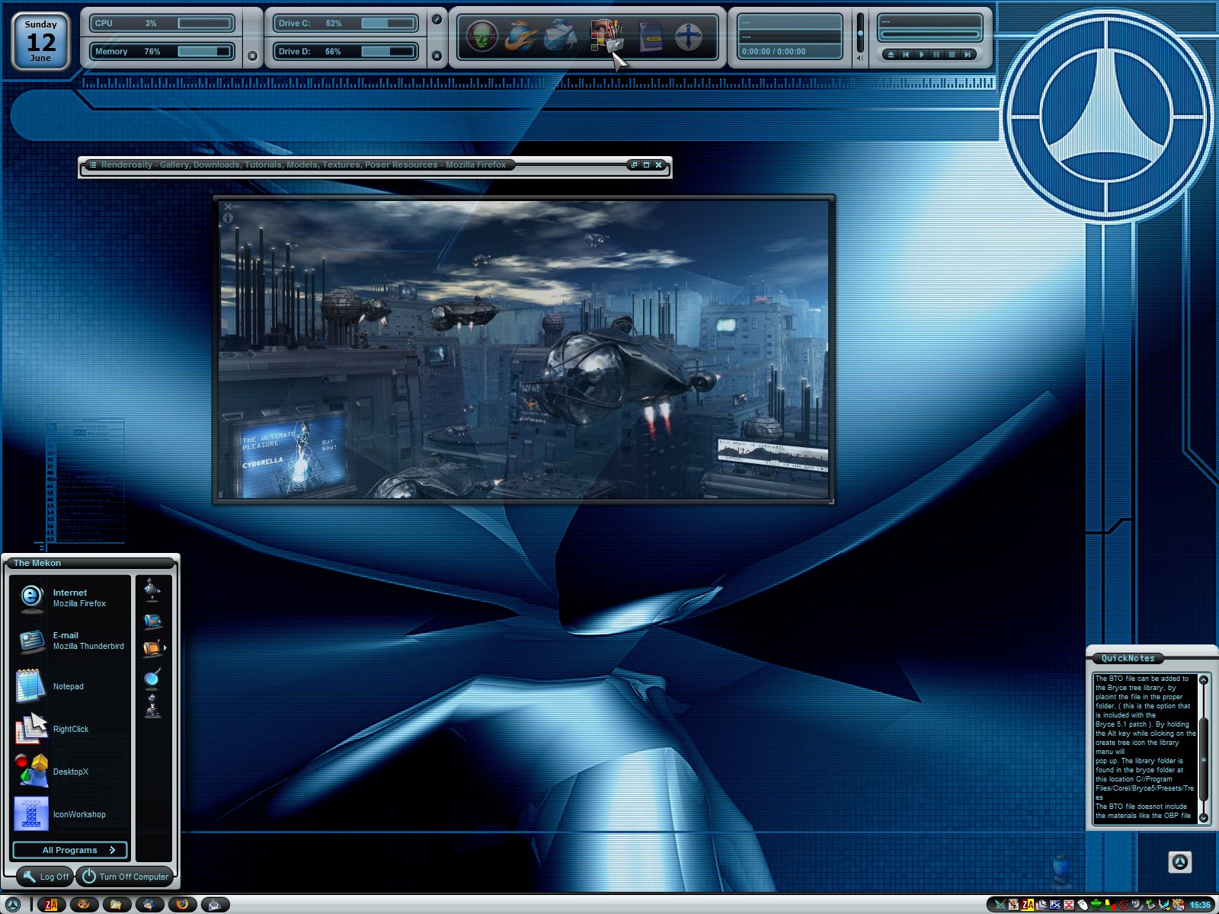Viewport: 1219px width, 914px height.
Task: Click the Internet Mozilla Firefox entry
Action: point(71,597)
